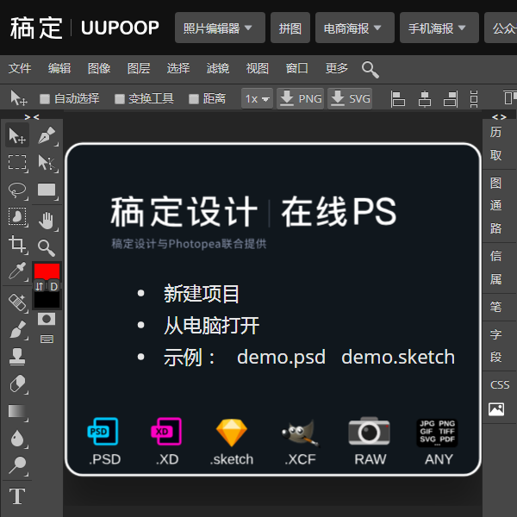Open the CSS panel tab
This screenshot has width=517, height=517.
click(x=500, y=385)
